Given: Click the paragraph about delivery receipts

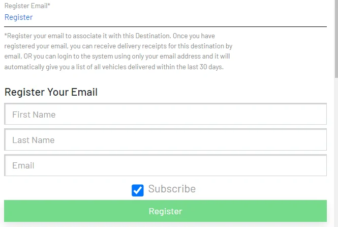Looking at the screenshot, I should coord(118,51).
